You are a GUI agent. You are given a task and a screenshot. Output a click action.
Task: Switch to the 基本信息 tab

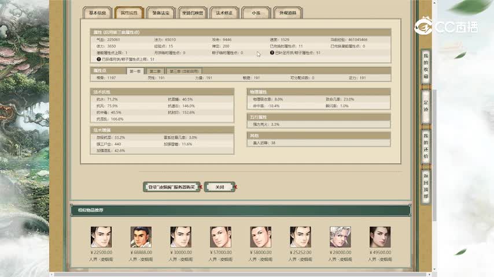coord(98,13)
